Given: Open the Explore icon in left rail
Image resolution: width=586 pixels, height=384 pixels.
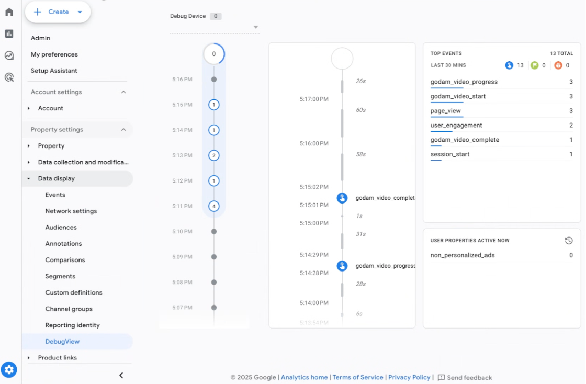Looking at the screenshot, I should (x=9, y=55).
